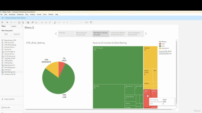Open the Window menu
202x113 pixels.
pos(51,14)
